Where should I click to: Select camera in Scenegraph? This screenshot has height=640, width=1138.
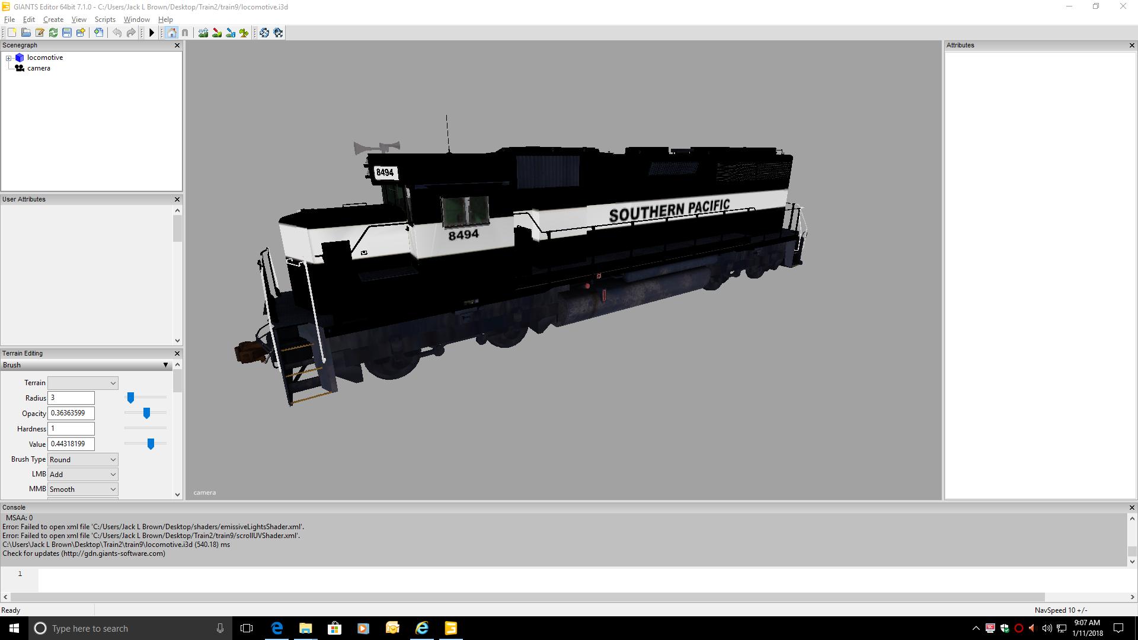(39, 68)
